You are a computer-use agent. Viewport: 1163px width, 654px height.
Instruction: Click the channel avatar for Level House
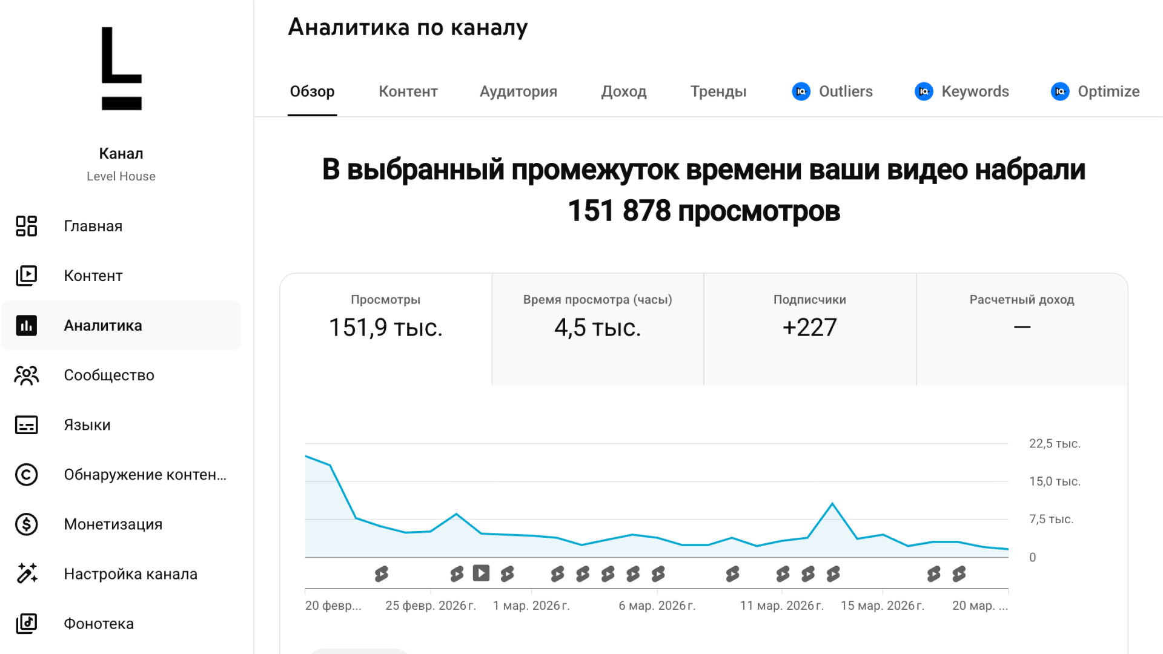tap(121, 70)
